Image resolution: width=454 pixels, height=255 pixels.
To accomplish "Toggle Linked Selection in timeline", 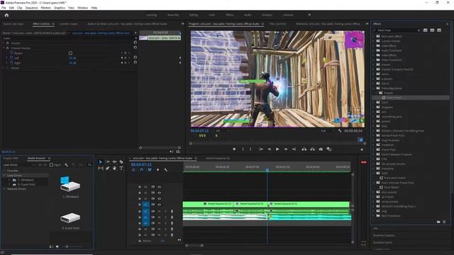I will click(150, 170).
